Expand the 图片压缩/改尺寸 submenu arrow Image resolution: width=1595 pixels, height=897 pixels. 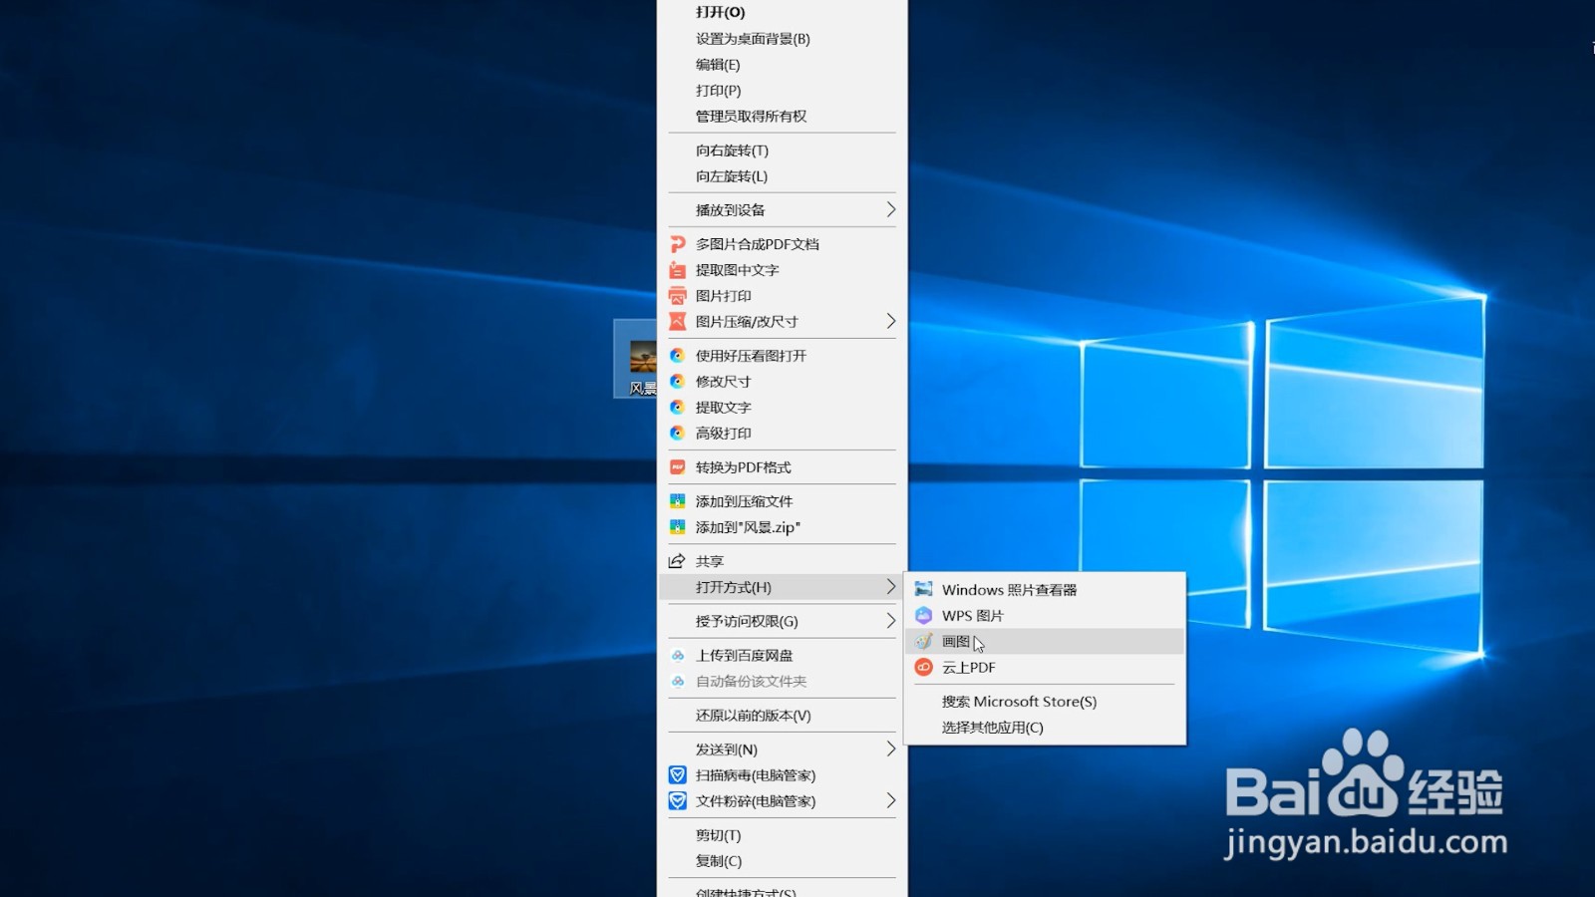tap(890, 322)
